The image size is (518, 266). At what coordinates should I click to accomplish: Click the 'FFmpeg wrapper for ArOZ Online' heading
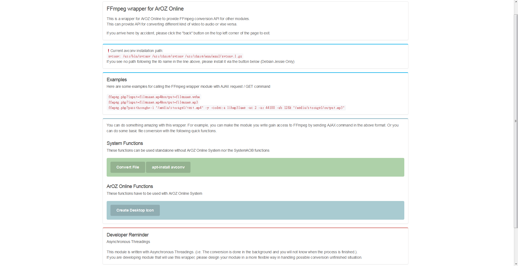[x=145, y=9]
